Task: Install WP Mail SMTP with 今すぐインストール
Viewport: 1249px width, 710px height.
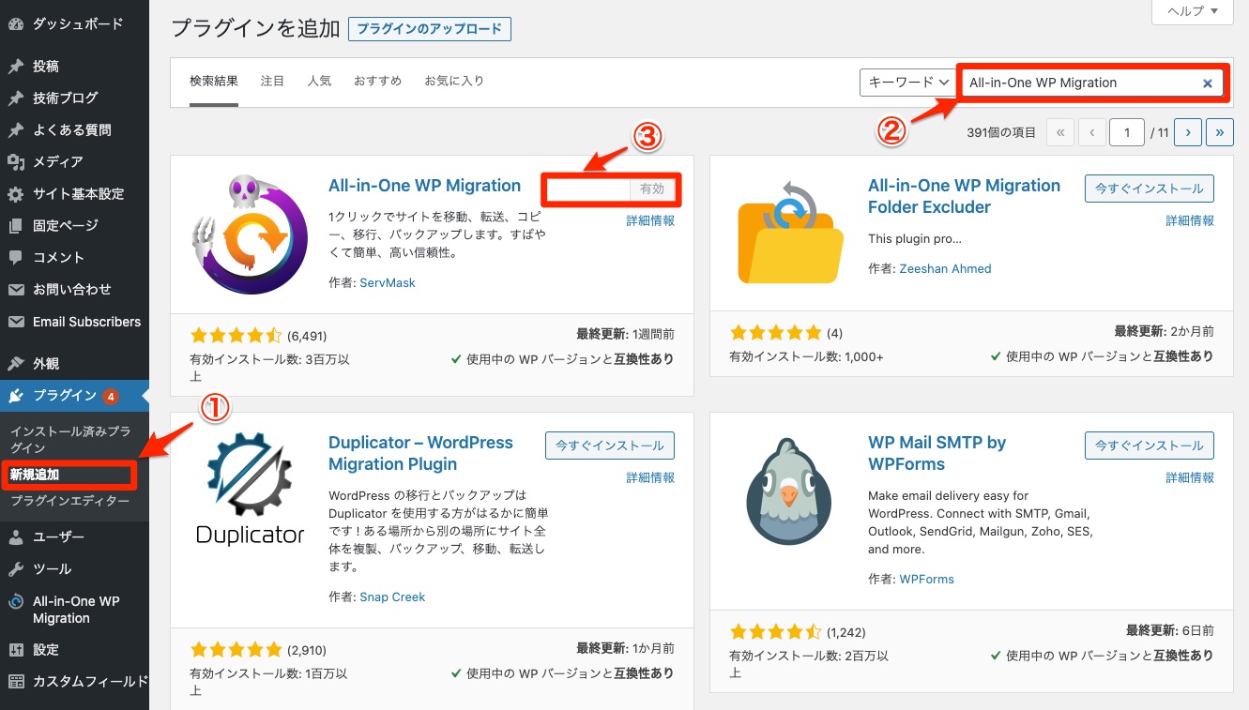Action: (x=1150, y=446)
